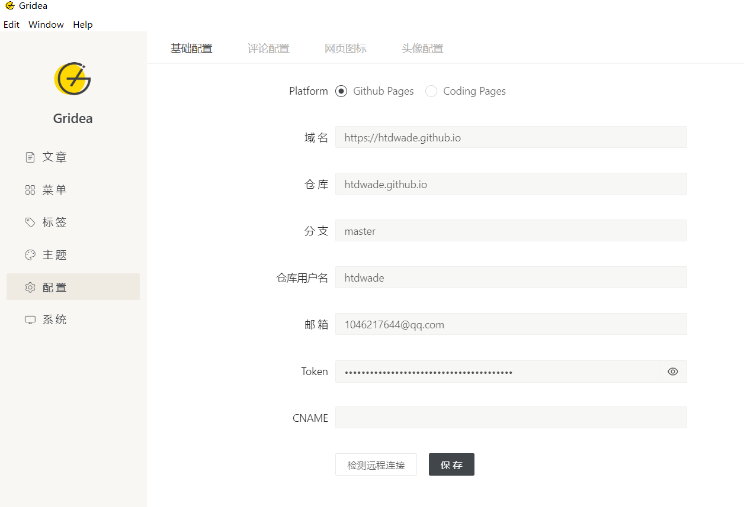This screenshot has width=744, height=507.
Task: Open the 系统 sidebar item
Action: point(73,320)
